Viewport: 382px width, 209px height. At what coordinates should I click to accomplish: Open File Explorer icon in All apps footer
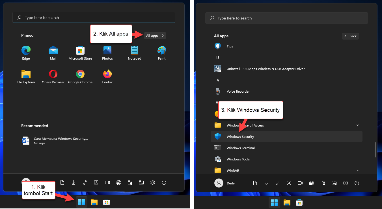(334, 183)
